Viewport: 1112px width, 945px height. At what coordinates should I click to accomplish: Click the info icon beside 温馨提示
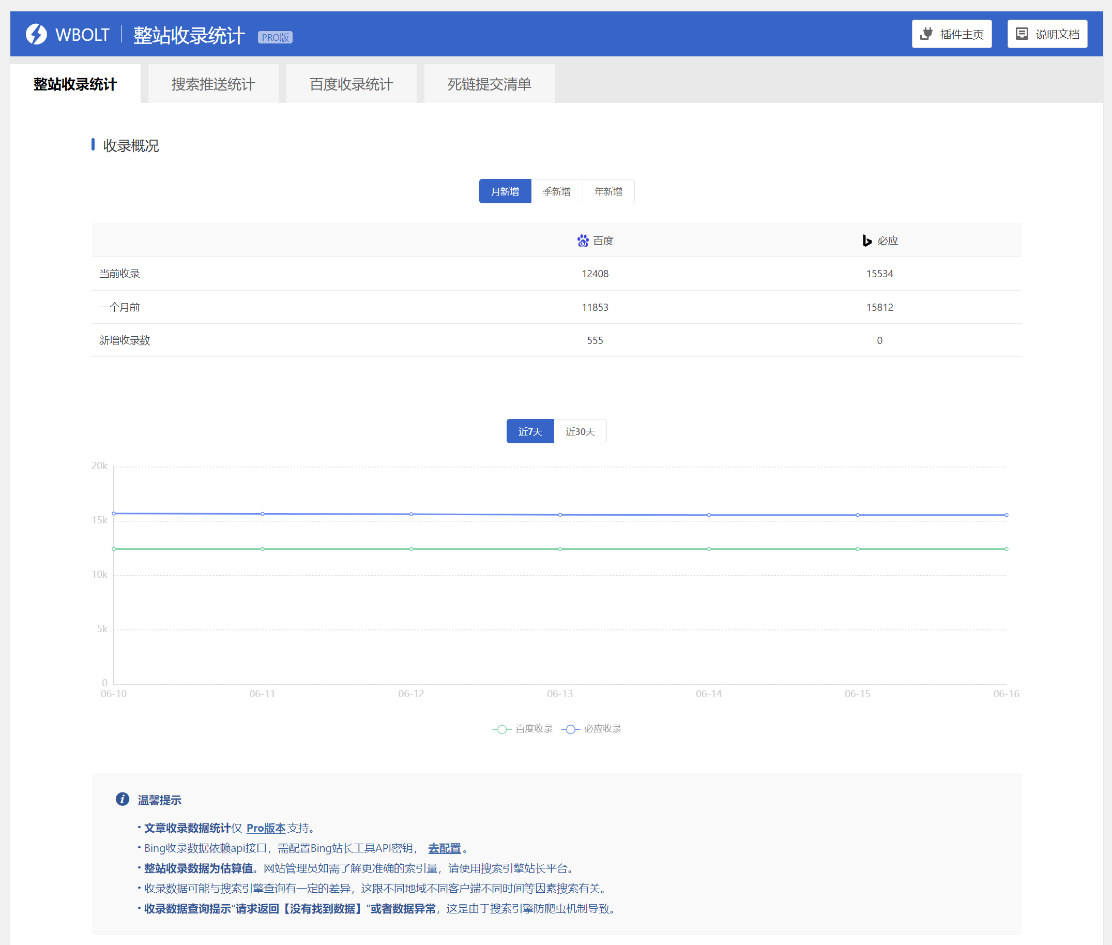tap(122, 799)
